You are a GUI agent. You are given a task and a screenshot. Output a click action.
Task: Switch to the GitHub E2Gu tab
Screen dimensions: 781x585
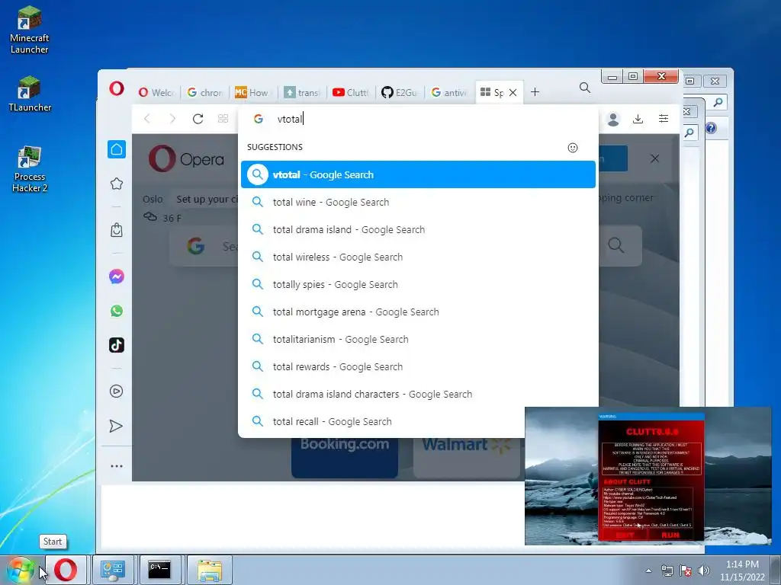(x=399, y=92)
